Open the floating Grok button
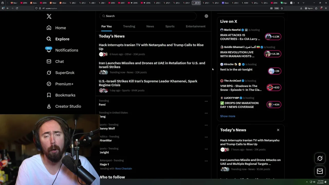Viewport: 329px width, 185px height. (x=320, y=158)
